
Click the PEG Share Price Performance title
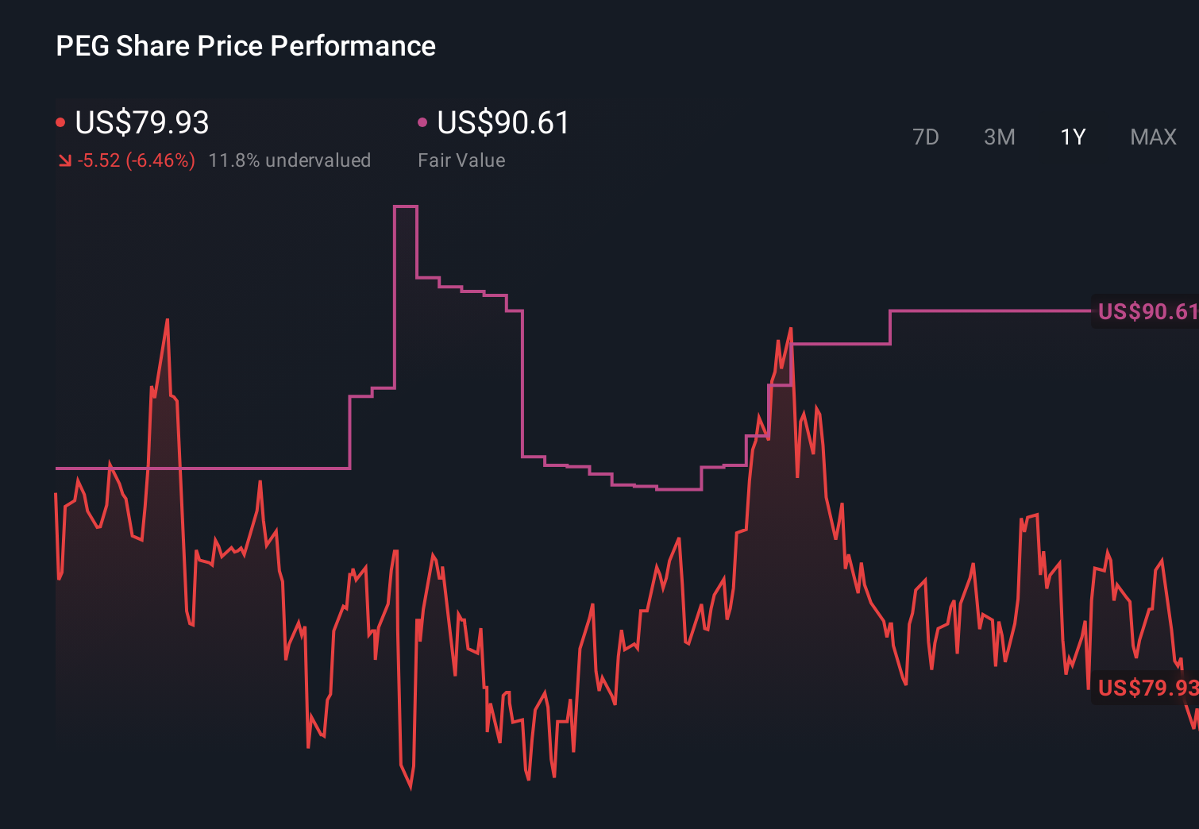245,46
